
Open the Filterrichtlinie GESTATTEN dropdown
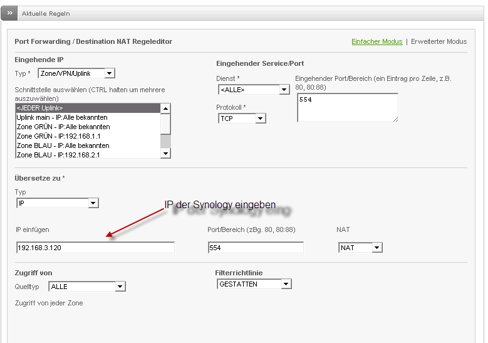tap(254, 284)
